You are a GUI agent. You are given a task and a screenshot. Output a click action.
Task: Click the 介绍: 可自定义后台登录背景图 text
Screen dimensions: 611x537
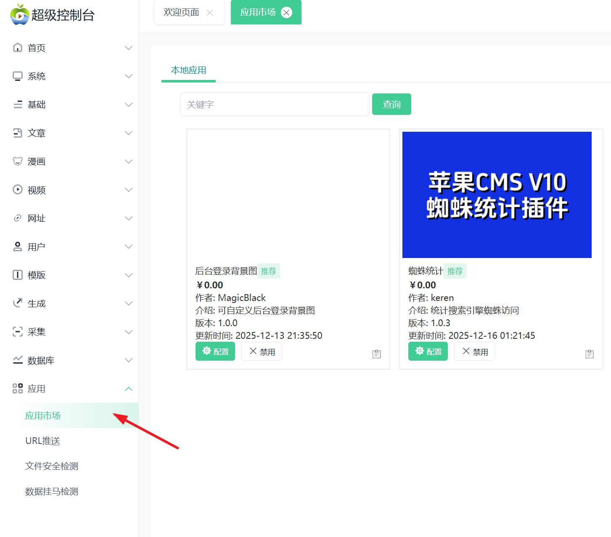tap(255, 311)
